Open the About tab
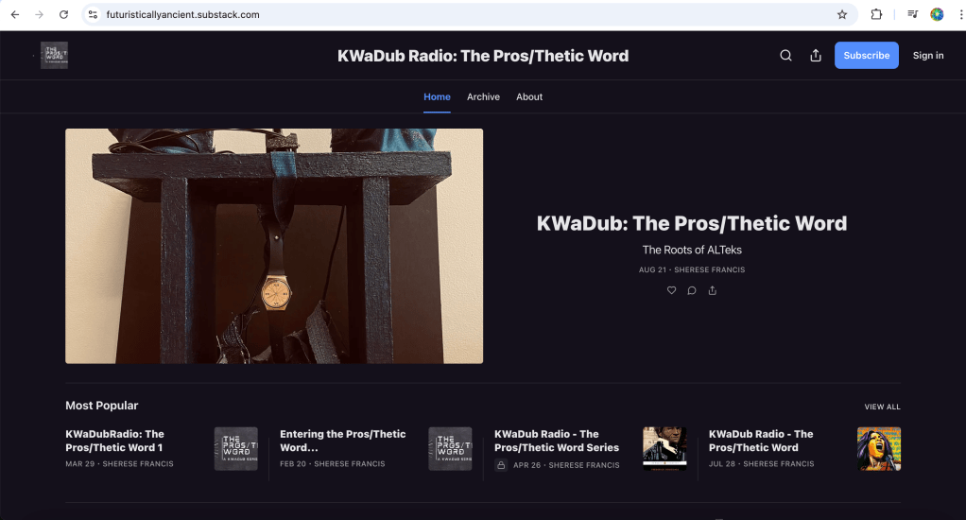Screen dimensions: 966x520 pos(529,96)
